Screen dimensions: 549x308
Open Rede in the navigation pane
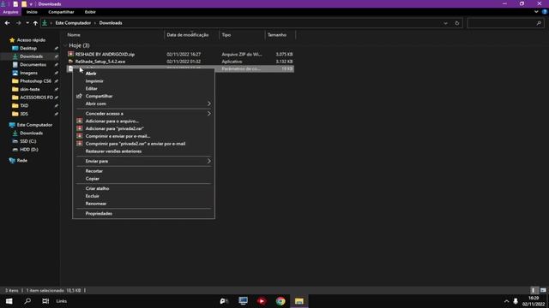pyautogui.click(x=21, y=161)
